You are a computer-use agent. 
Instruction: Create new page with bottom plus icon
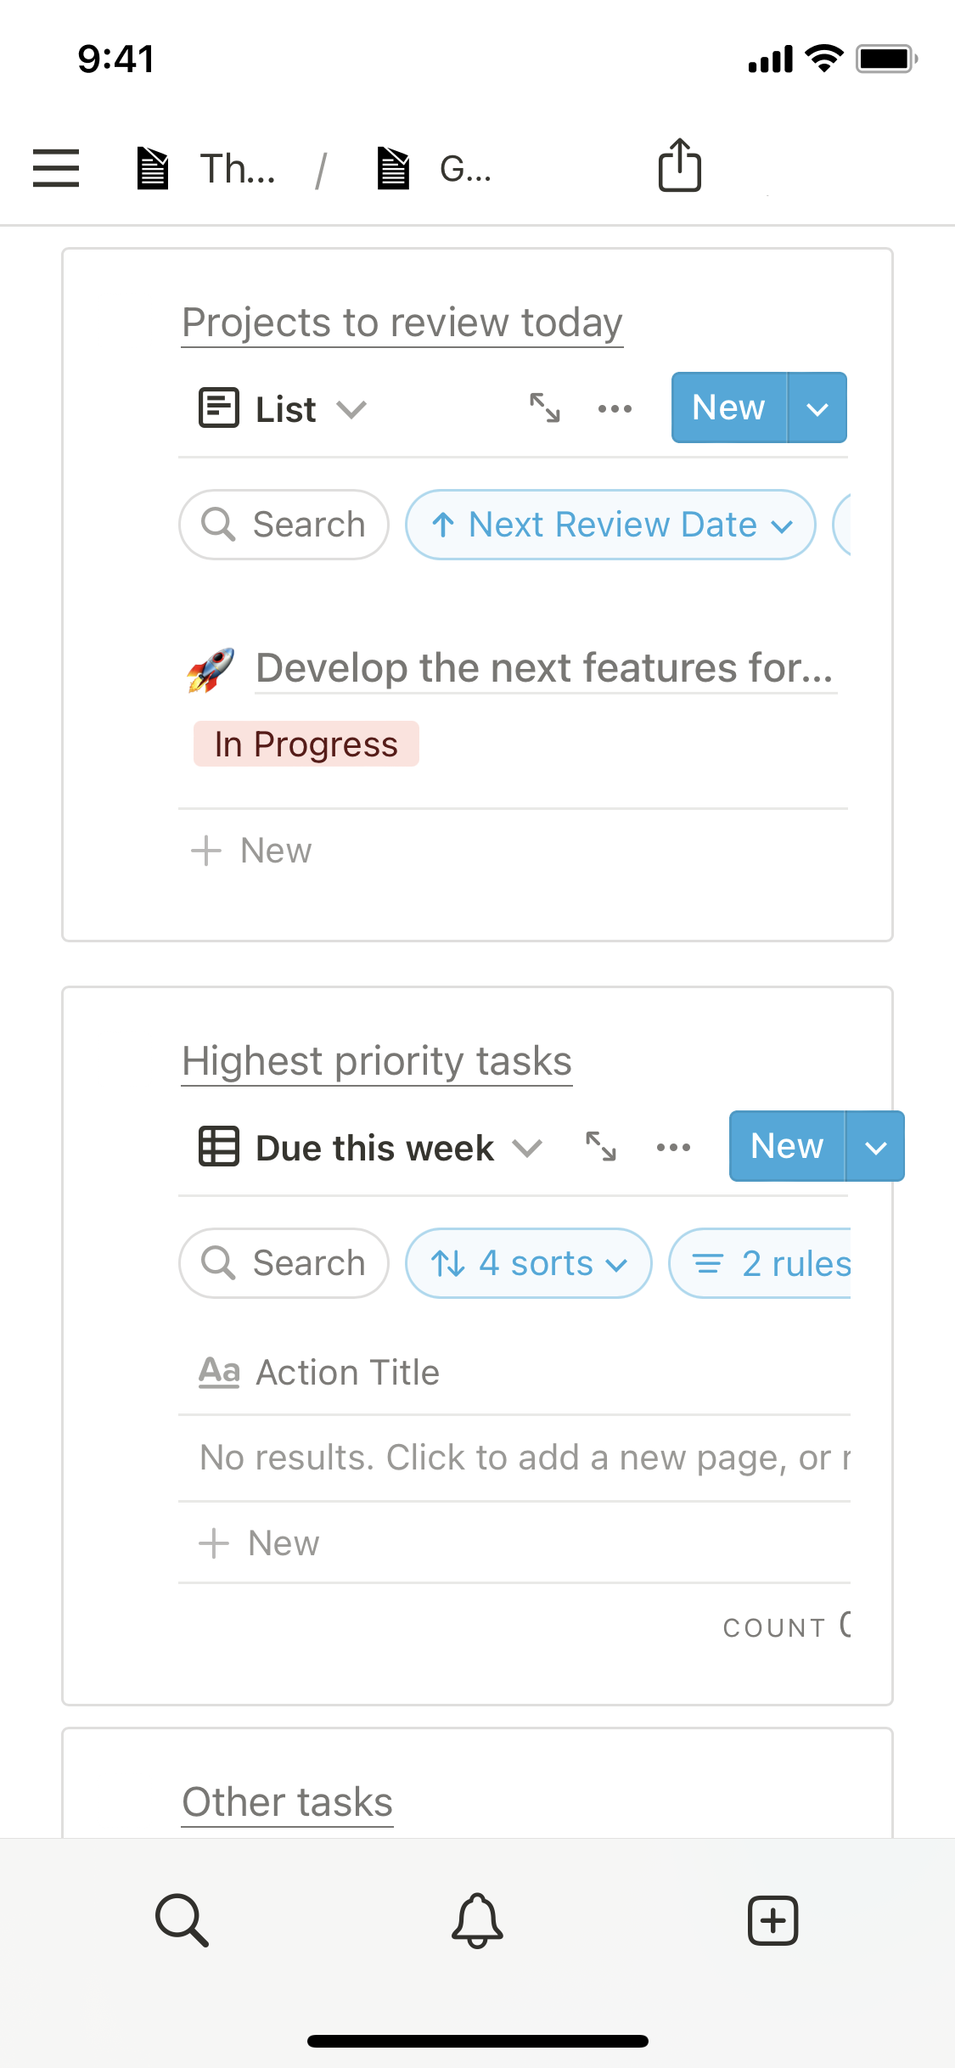coord(772,1919)
